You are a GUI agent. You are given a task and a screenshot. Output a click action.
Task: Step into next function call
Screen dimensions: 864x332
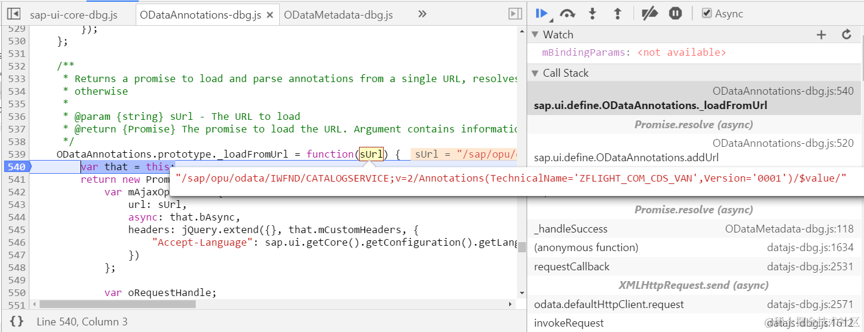pyautogui.click(x=593, y=13)
